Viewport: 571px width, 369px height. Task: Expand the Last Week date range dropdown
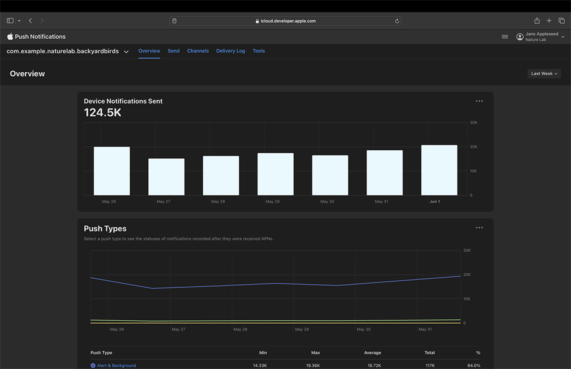tap(544, 73)
